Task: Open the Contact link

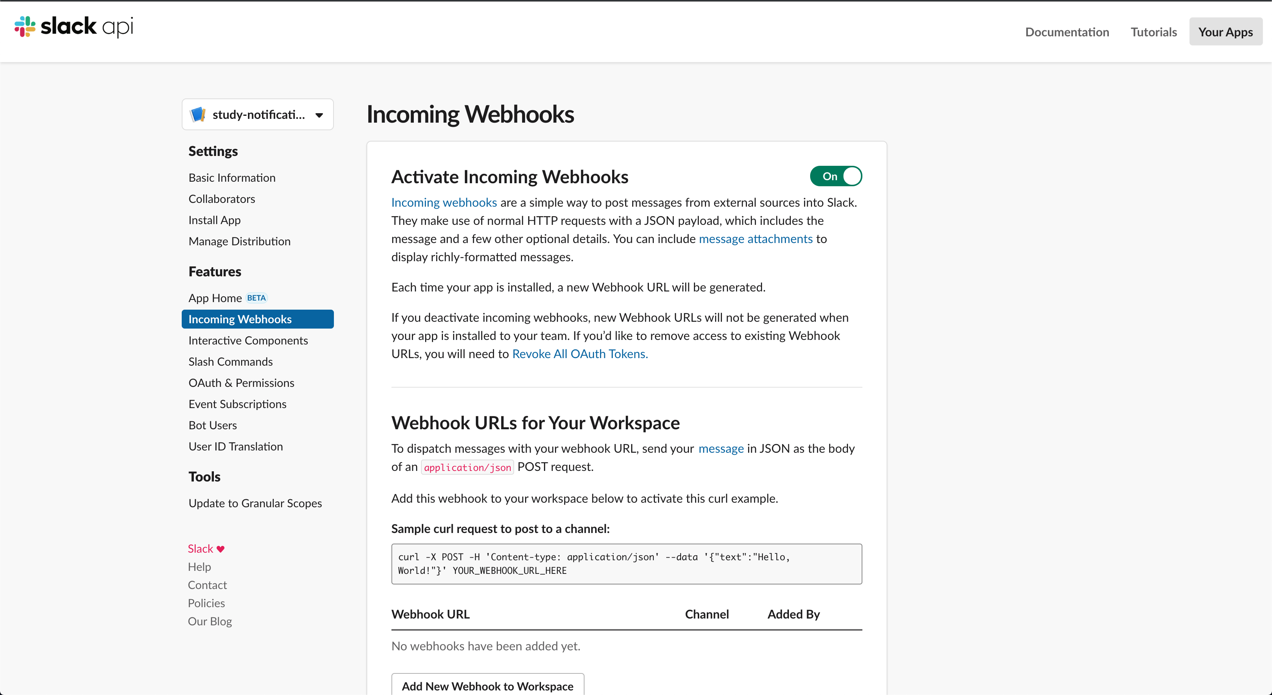Action: point(207,586)
